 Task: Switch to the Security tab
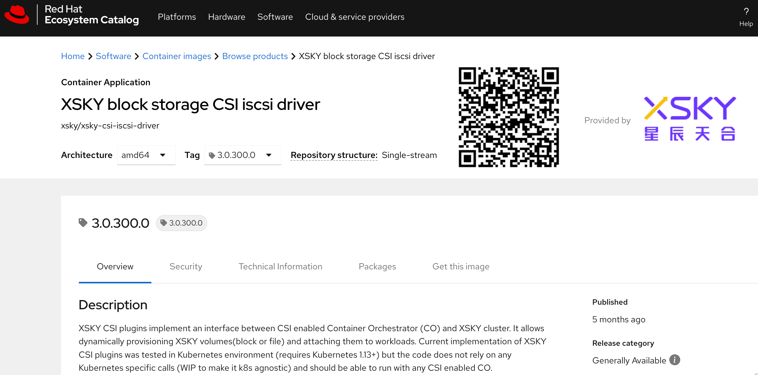(186, 267)
